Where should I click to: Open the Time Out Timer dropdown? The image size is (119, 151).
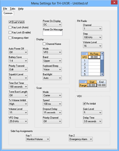[x=18, y=87]
